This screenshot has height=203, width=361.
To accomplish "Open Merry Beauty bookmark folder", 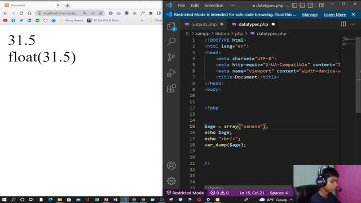I will (x=72, y=20).
